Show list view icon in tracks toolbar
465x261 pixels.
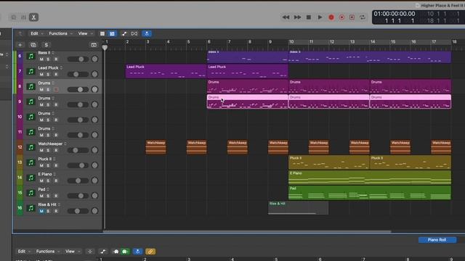pyautogui.click(x=102, y=34)
